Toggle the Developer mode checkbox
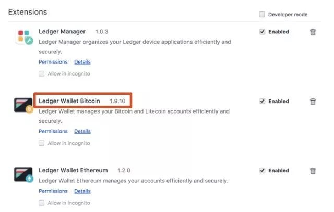 tap(262, 15)
